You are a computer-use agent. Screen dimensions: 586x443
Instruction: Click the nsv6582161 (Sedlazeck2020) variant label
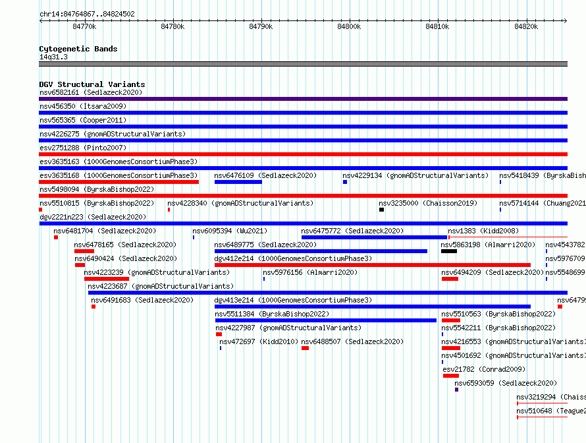click(91, 92)
